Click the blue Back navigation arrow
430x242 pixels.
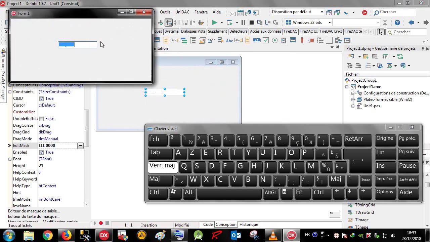click(x=411, y=23)
